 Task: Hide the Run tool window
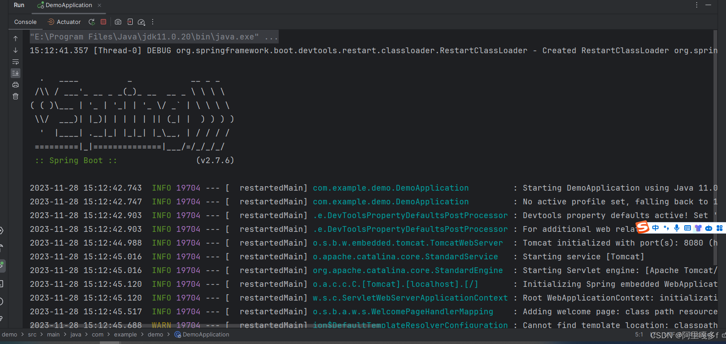[x=708, y=5]
